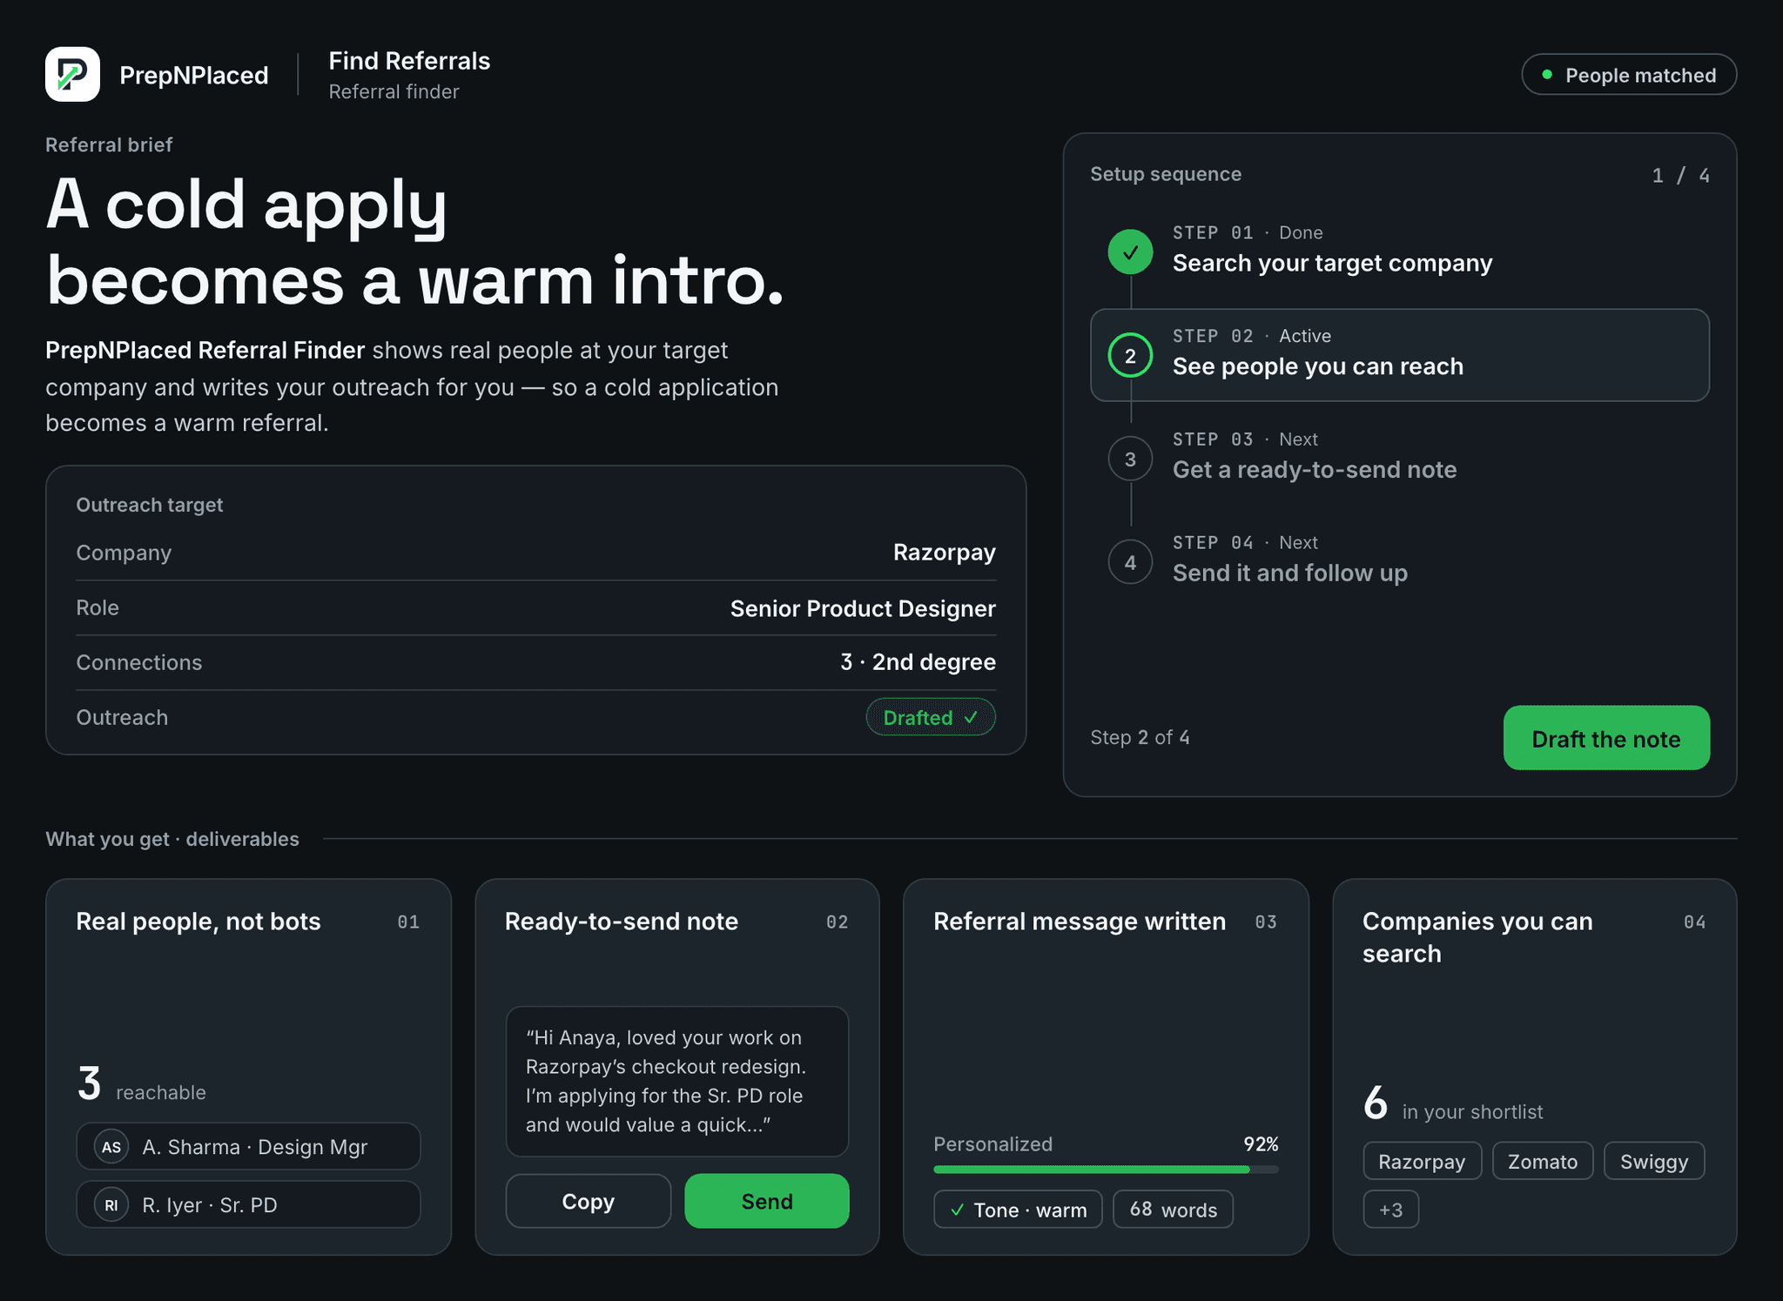Click the Personalized 92% progress bar
Image resolution: width=1783 pixels, height=1301 pixels.
1106,1170
